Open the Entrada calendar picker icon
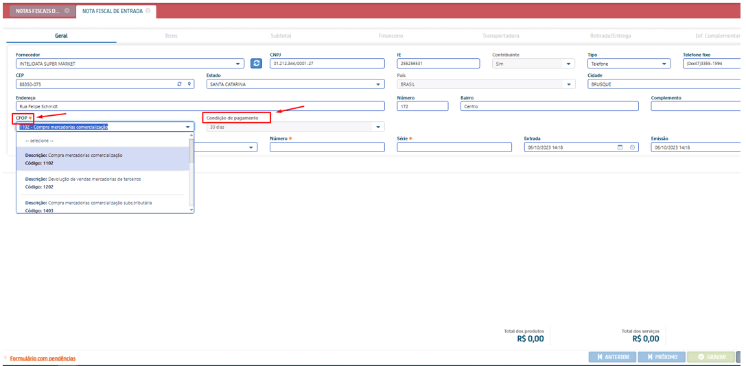The image size is (746, 366). tap(620, 147)
